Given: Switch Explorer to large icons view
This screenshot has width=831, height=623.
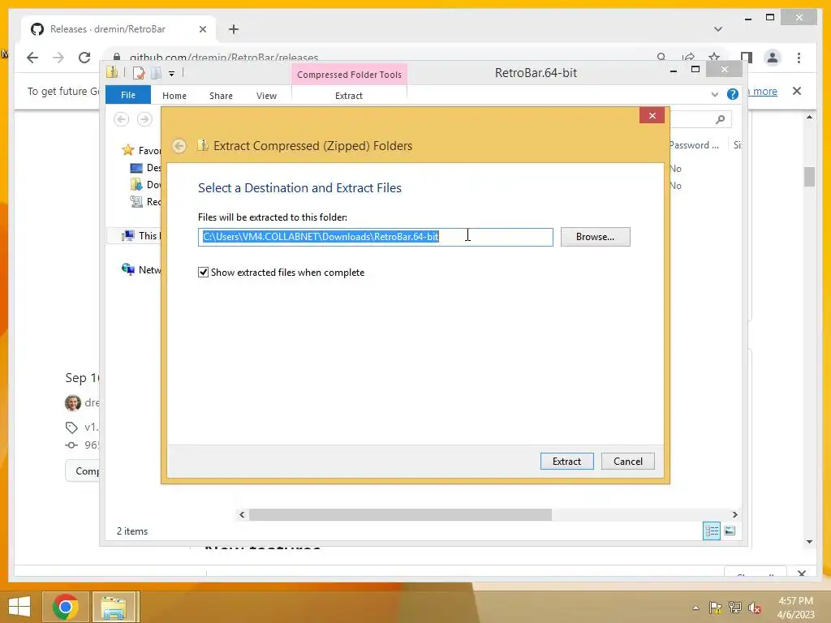Looking at the screenshot, I should [x=730, y=531].
